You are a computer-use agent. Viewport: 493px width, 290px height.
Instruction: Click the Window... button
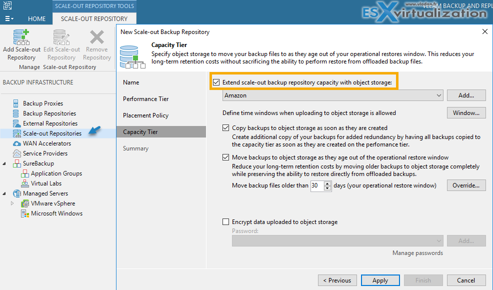point(466,113)
